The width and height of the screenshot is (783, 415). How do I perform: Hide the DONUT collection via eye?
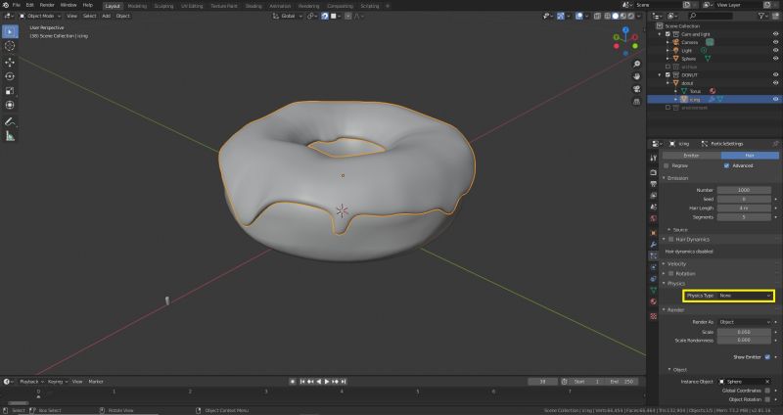(775, 75)
